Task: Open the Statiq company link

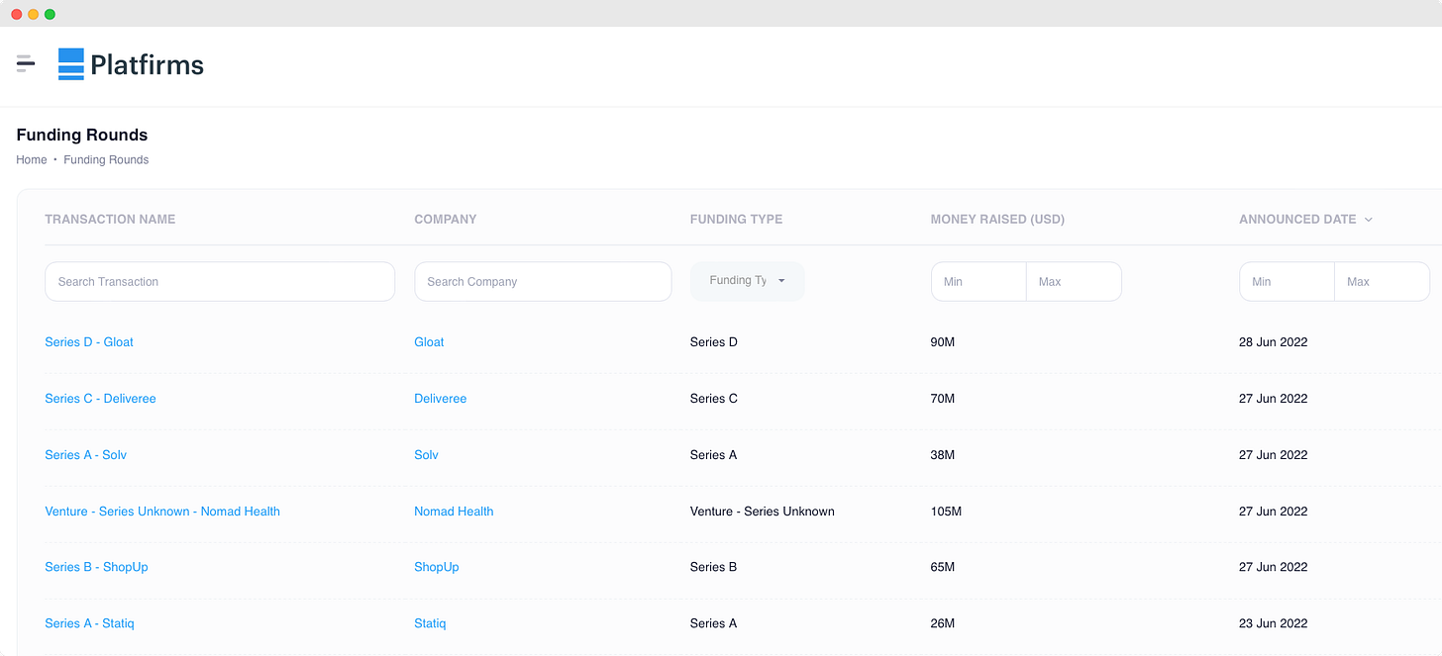Action: pyautogui.click(x=430, y=623)
